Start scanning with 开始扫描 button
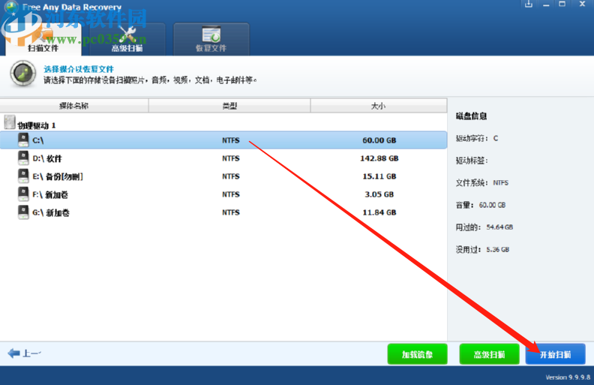This screenshot has width=594, height=385. point(555,354)
